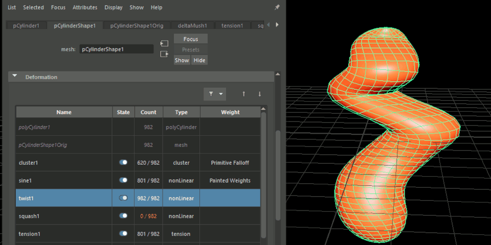Disable the squash1 deformer state switch
This screenshot has height=245, width=491.
tap(123, 216)
